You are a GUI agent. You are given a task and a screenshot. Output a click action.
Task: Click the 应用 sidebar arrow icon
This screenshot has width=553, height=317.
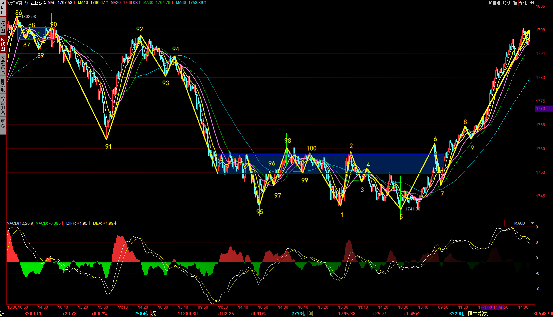pos(3,2)
